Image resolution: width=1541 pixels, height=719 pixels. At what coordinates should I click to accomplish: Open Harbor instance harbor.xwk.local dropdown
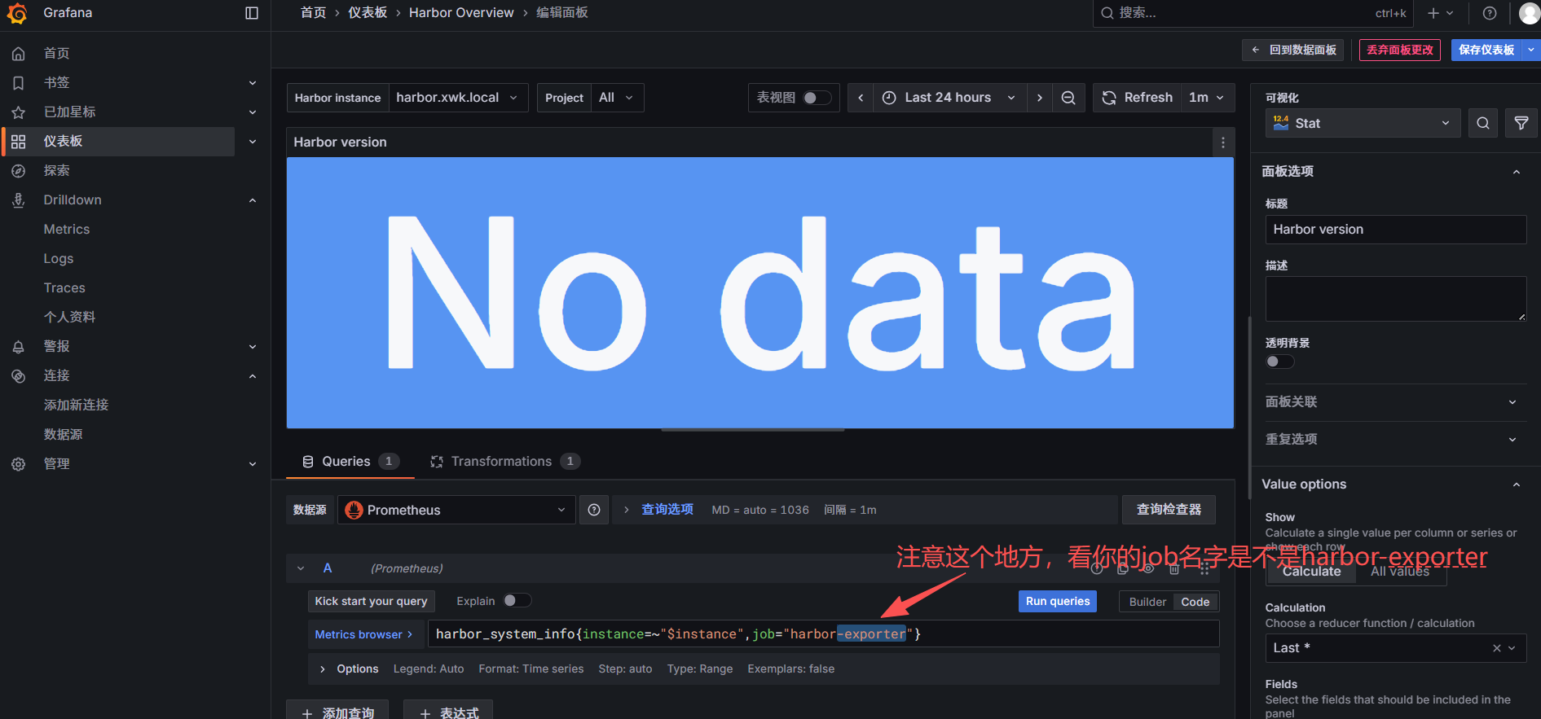(458, 98)
